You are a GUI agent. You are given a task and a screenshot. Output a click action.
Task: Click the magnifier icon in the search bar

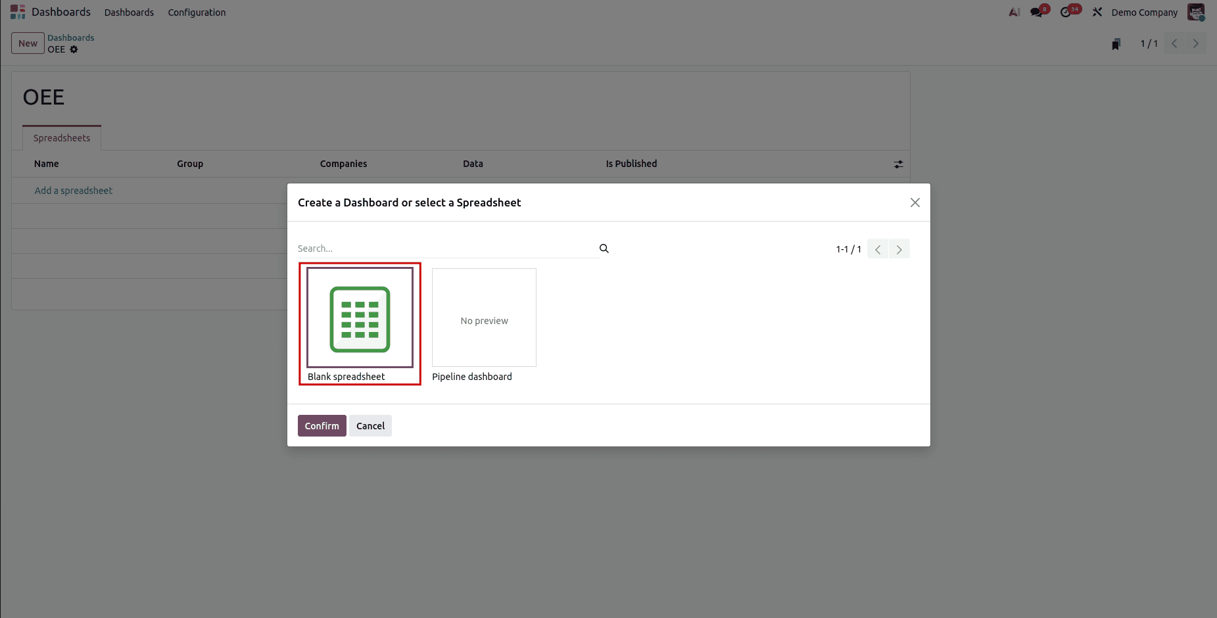(x=604, y=249)
